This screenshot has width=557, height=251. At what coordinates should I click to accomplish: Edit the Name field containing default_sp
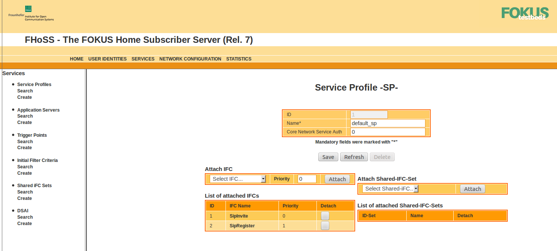click(387, 123)
